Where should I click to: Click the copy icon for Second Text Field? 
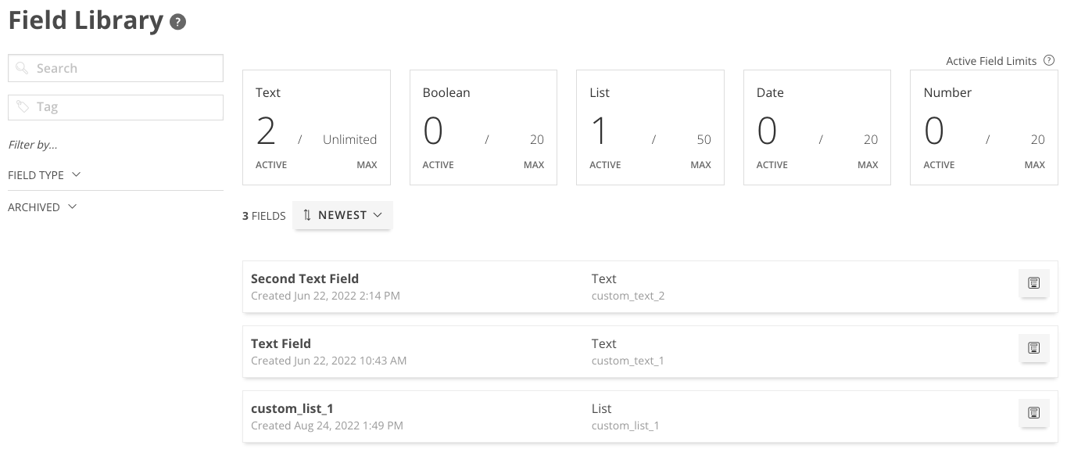pos(1033,283)
